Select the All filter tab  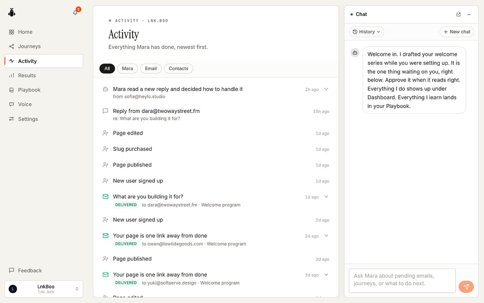pyautogui.click(x=107, y=68)
